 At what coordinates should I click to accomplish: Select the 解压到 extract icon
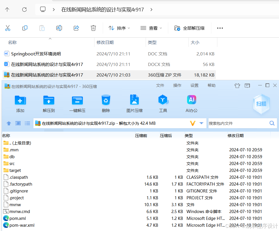click(49, 103)
